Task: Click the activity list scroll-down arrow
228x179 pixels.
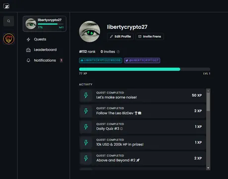Action: point(208,168)
